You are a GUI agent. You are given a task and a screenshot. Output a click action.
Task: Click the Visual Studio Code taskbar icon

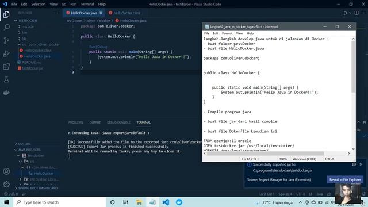[x=166, y=202]
